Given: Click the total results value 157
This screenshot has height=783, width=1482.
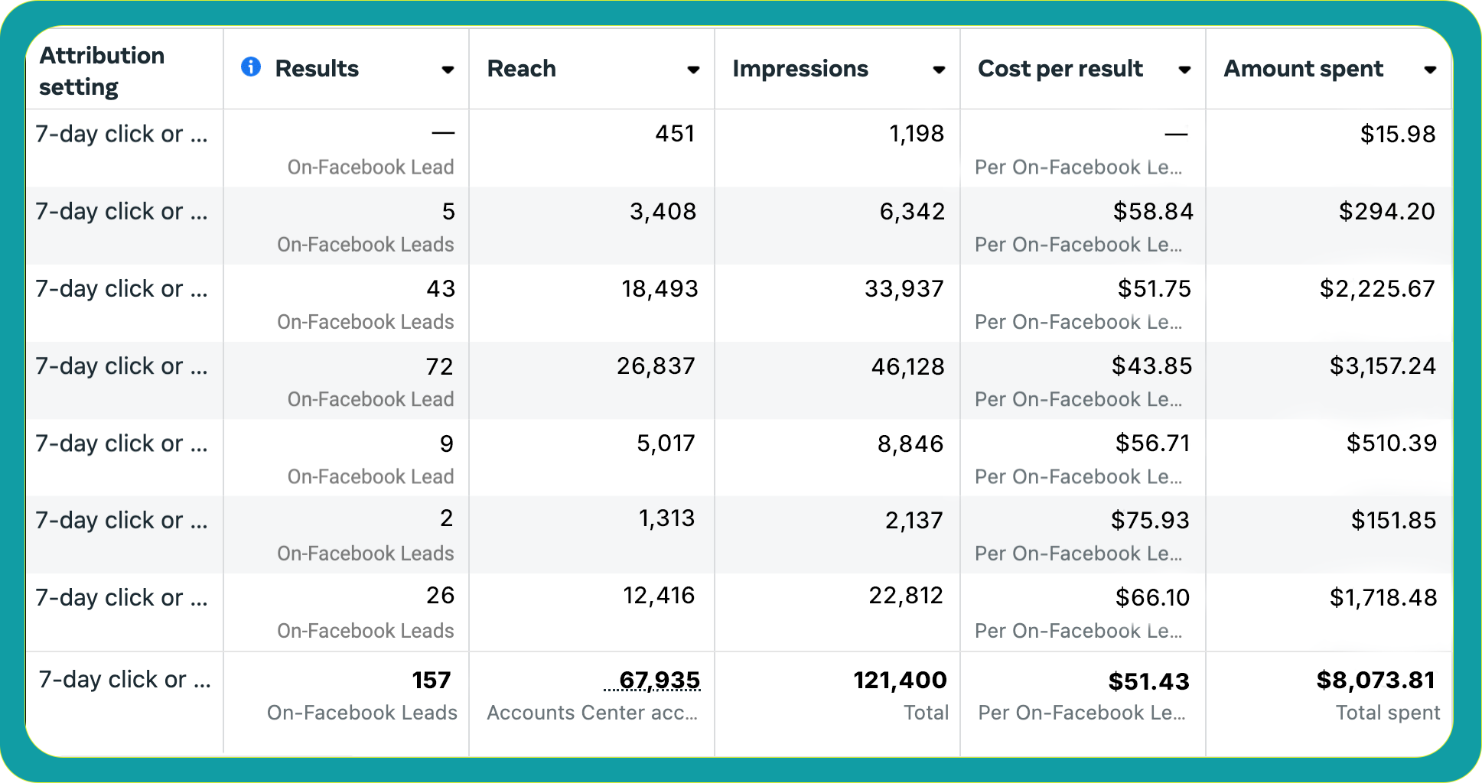Looking at the screenshot, I should pos(431,680).
